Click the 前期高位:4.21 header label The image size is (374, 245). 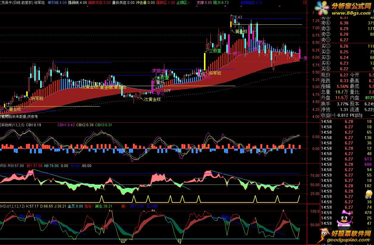coord(252,2)
